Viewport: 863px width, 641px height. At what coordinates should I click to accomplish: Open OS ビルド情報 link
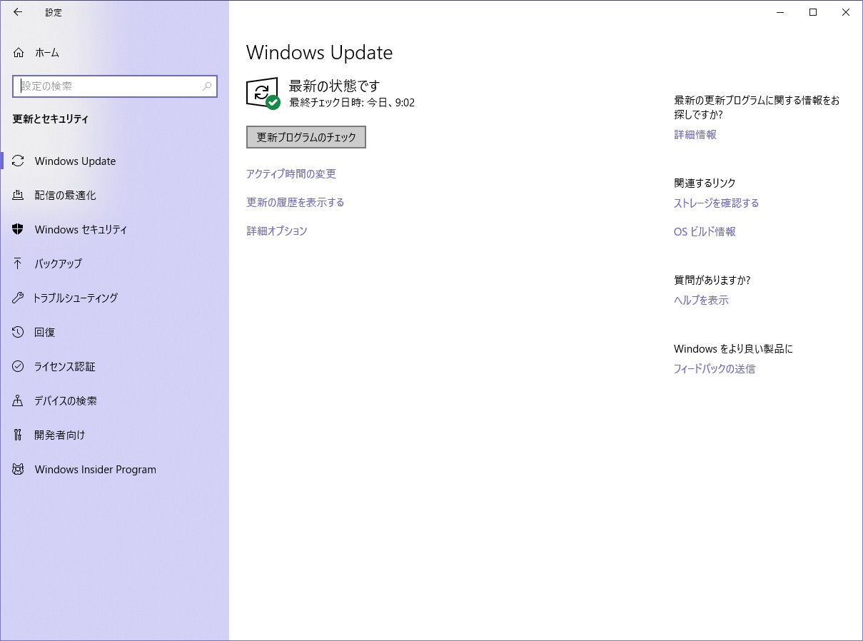tap(705, 232)
